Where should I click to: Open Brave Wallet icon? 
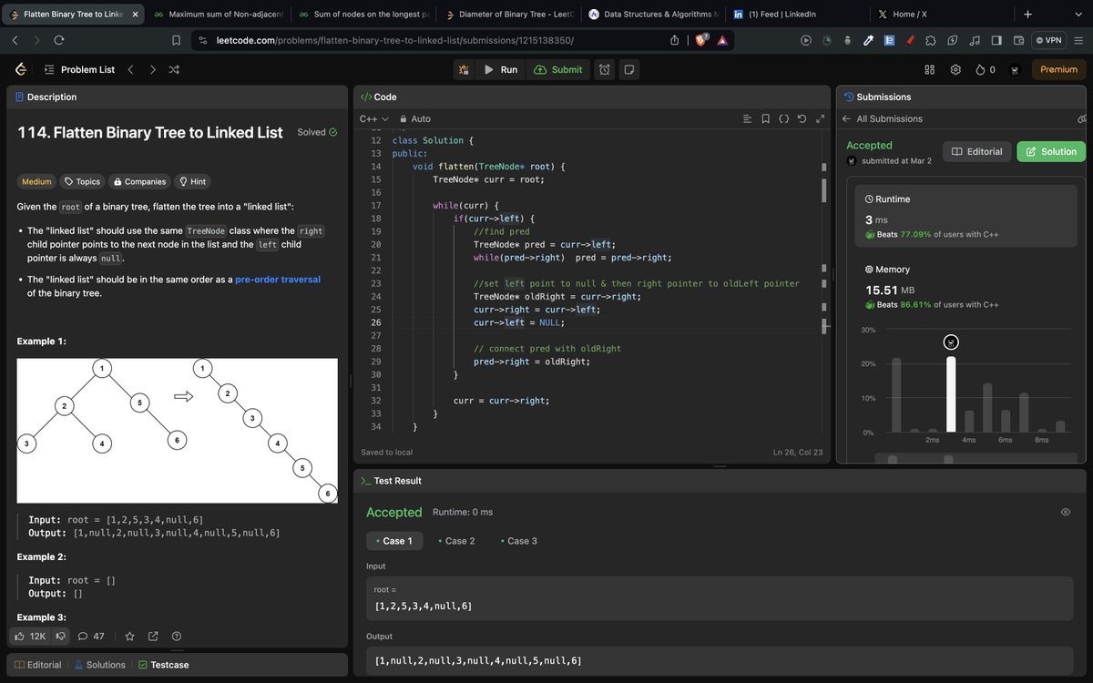click(1018, 40)
